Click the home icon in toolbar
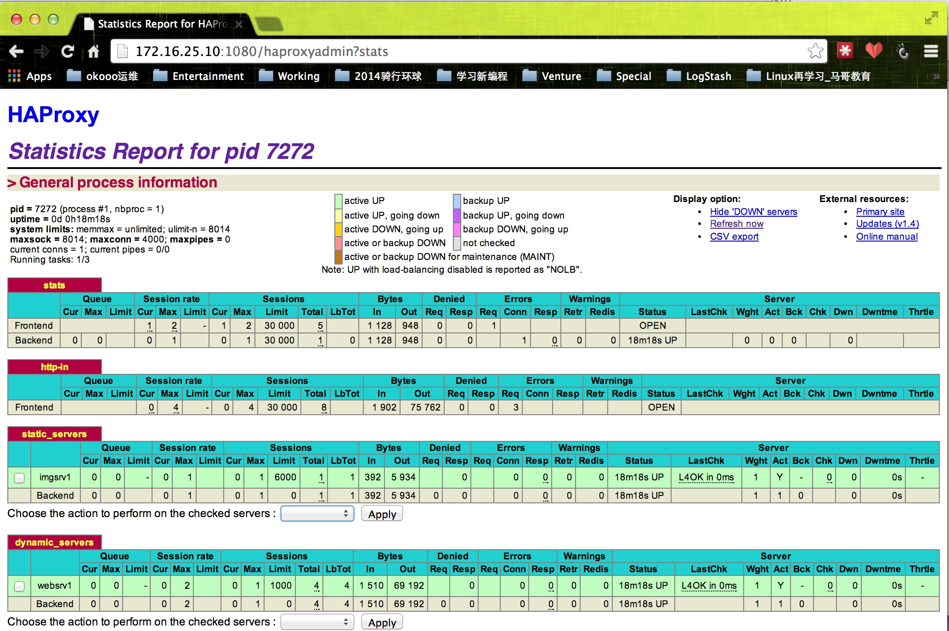This screenshot has width=949, height=631. click(x=94, y=51)
